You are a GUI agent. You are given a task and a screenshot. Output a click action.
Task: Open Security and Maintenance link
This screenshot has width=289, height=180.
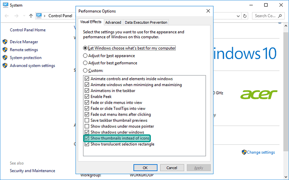point(33,171)
